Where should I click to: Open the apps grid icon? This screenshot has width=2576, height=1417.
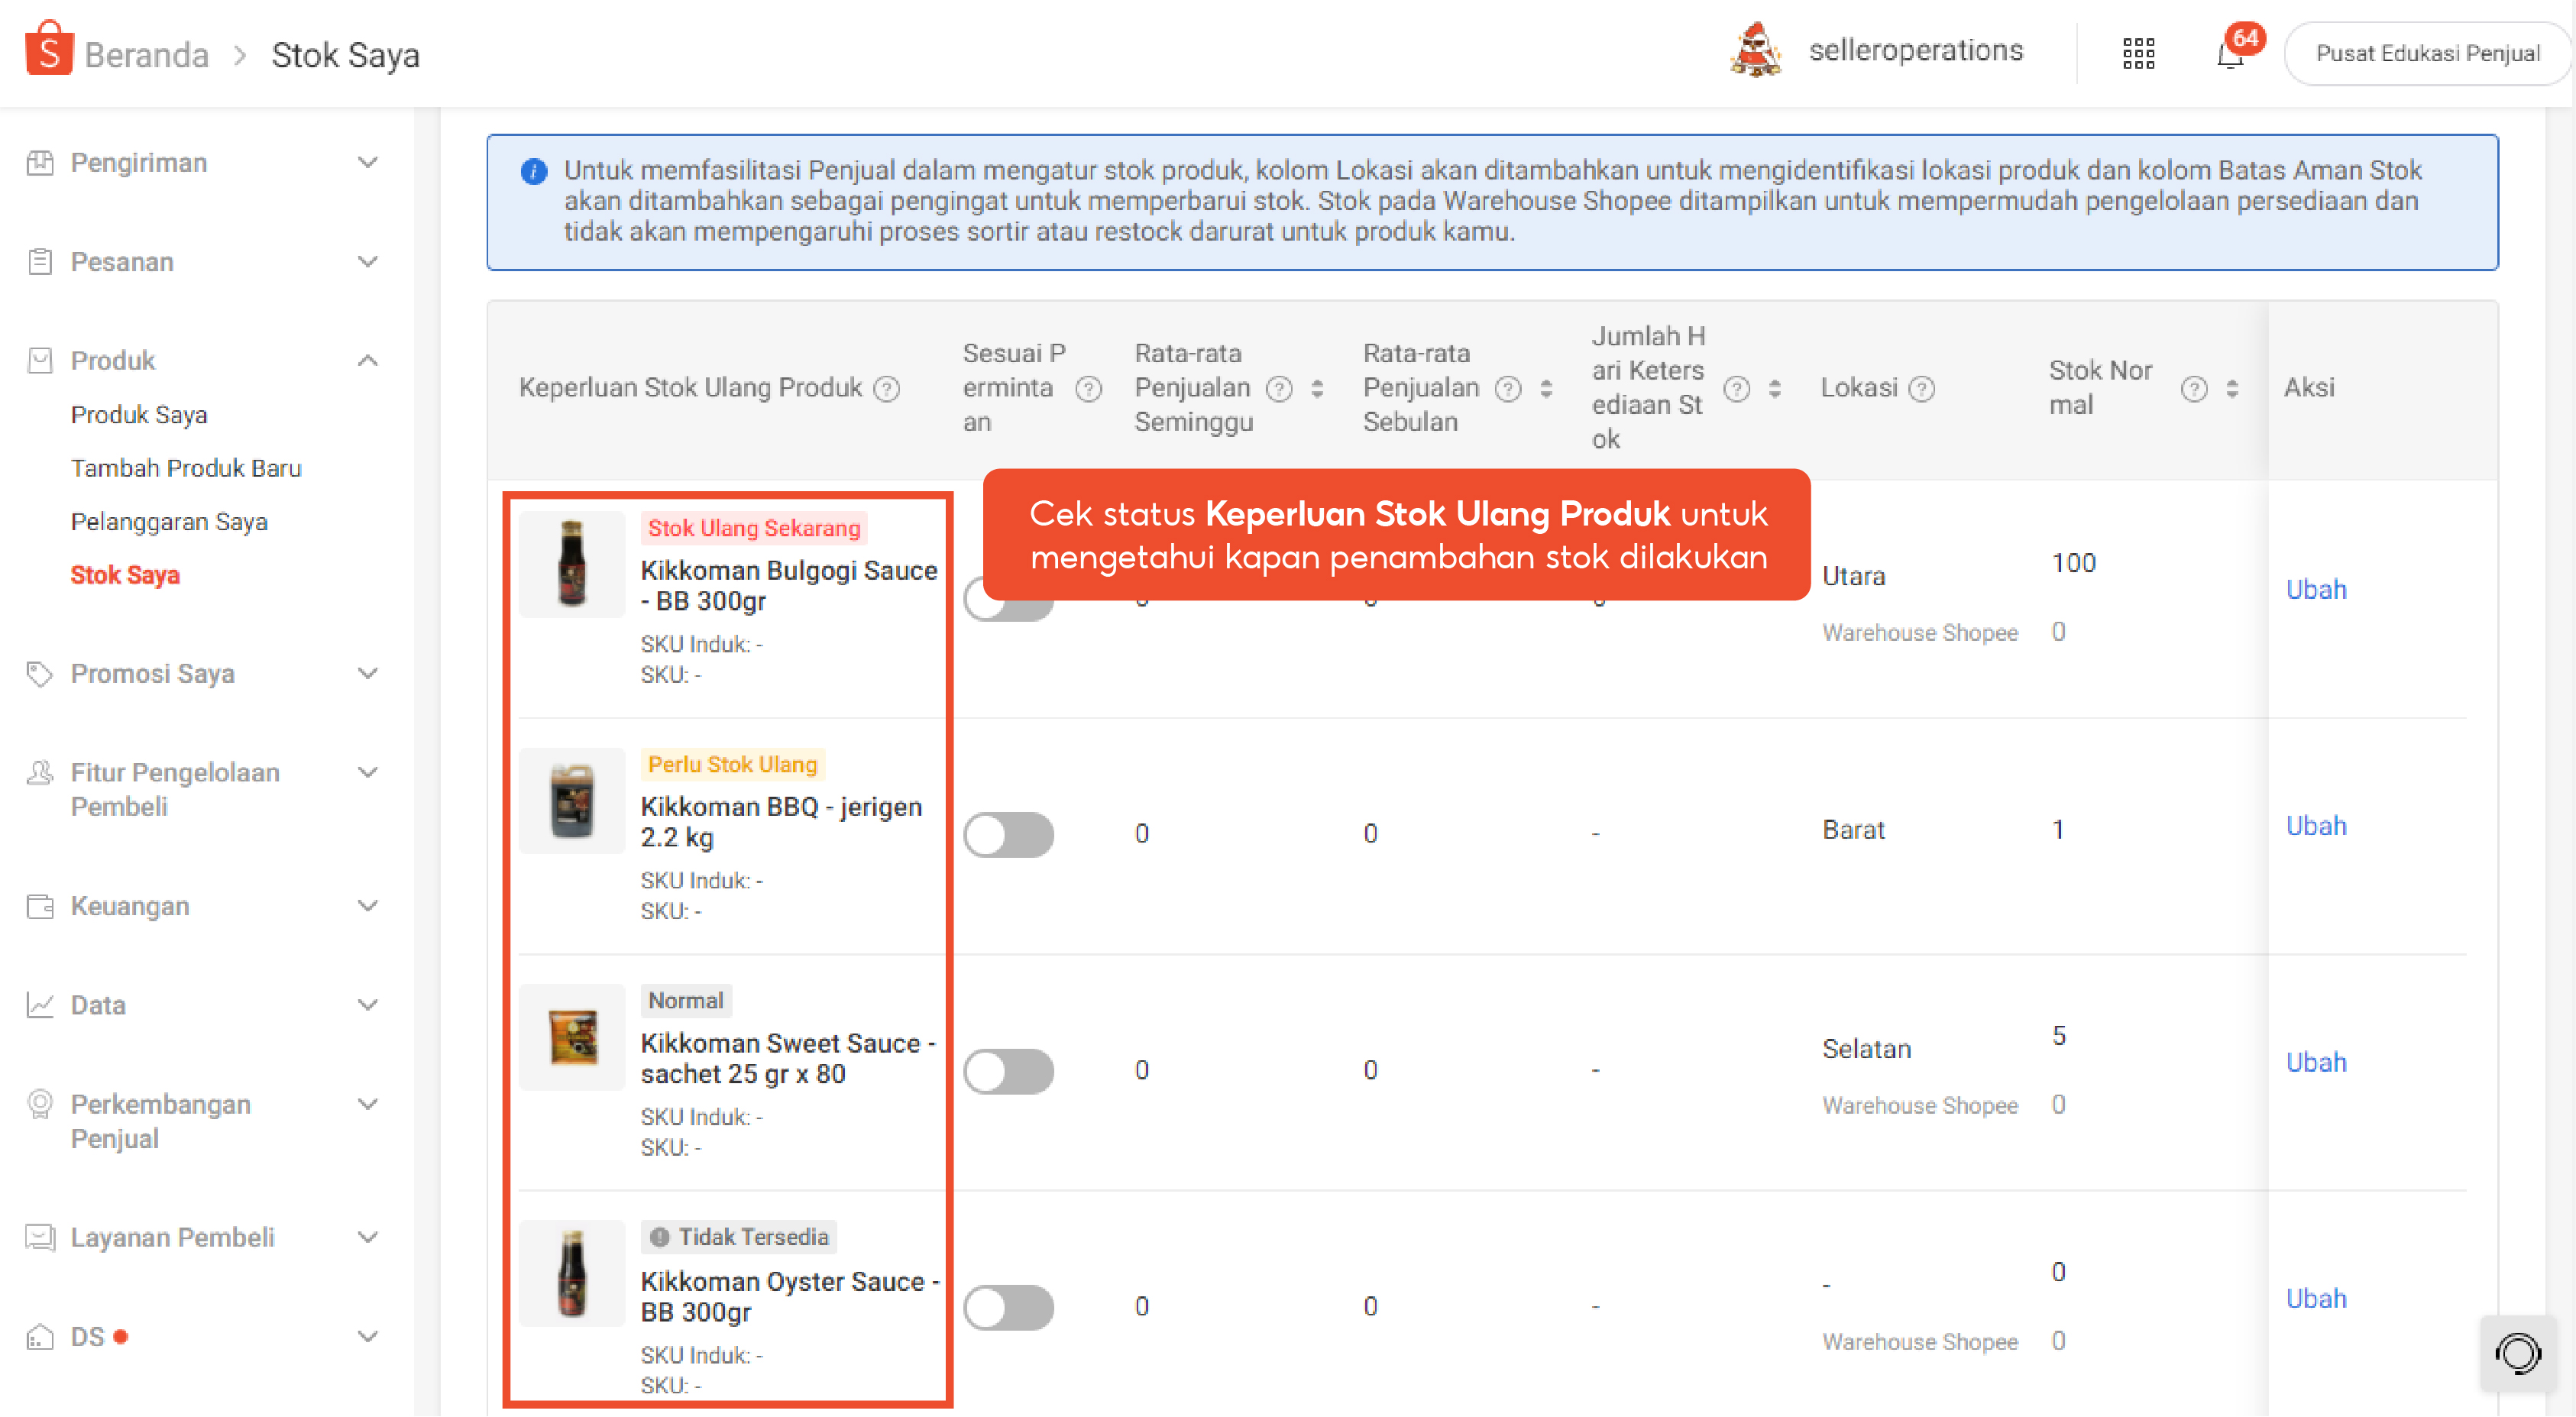click(x=2138, y=53)
